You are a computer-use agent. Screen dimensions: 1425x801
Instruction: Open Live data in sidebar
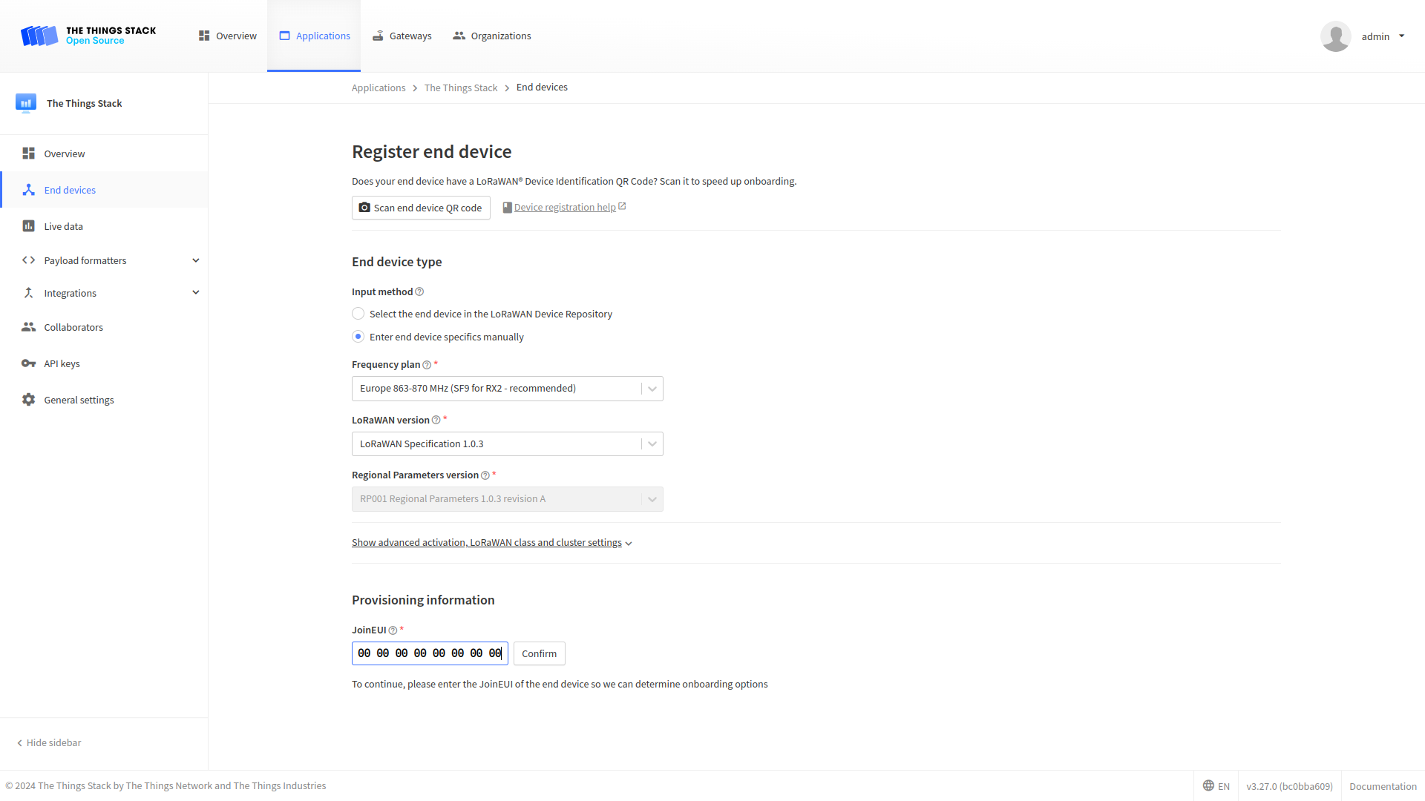coord(104,226)
